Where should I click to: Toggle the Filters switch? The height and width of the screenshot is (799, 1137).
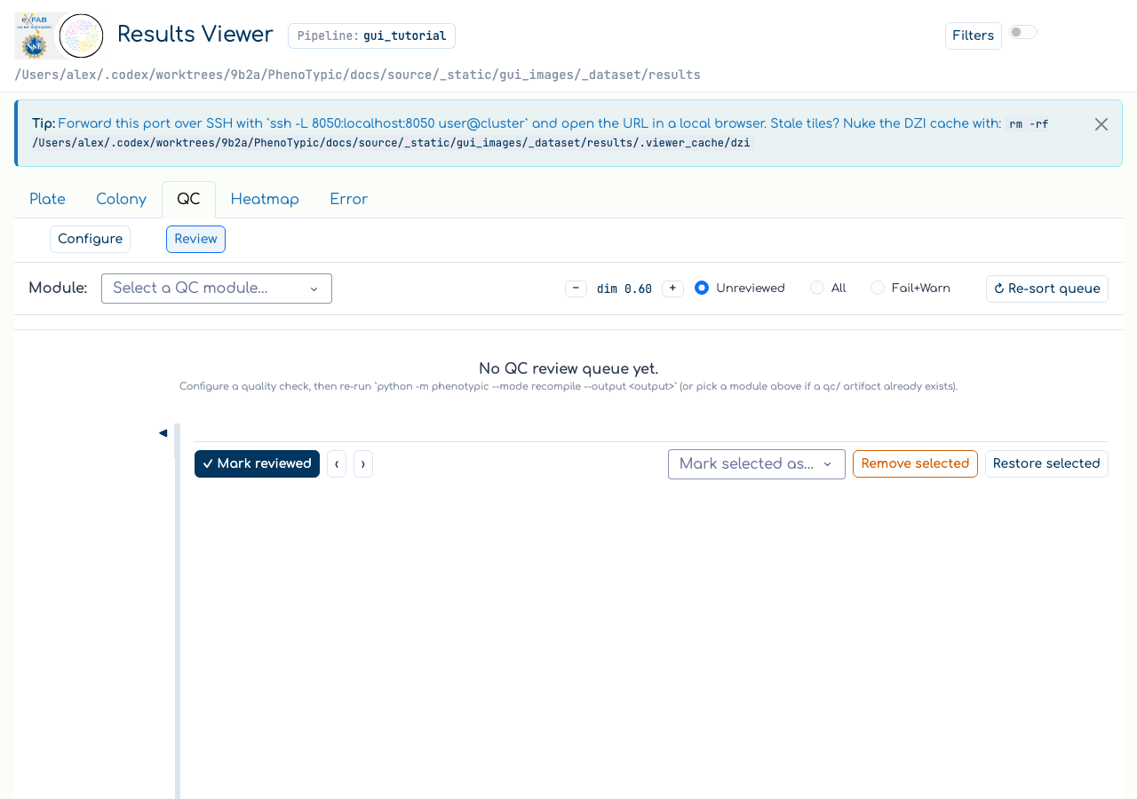tap(1023, 33)
